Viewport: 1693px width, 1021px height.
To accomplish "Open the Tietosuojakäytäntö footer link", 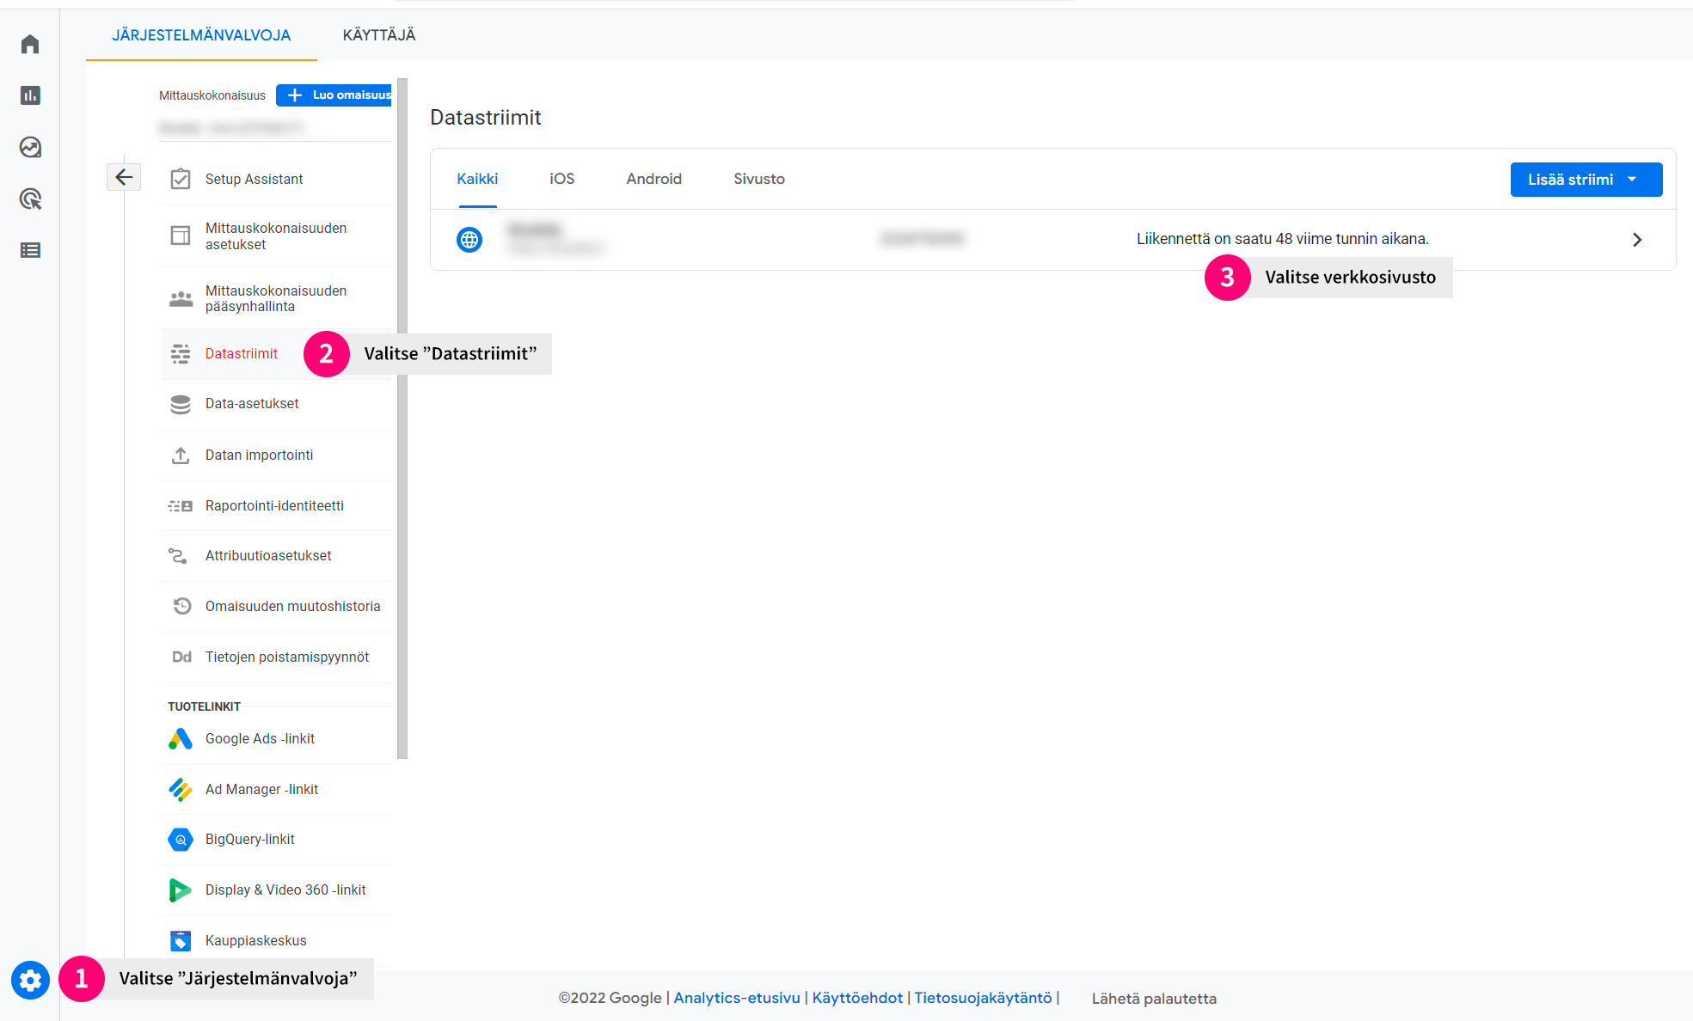I will 983,998.
